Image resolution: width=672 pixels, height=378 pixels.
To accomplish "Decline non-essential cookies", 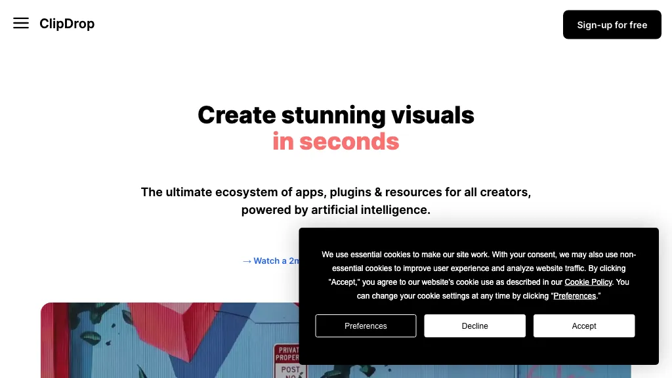I will pos(474,326).
